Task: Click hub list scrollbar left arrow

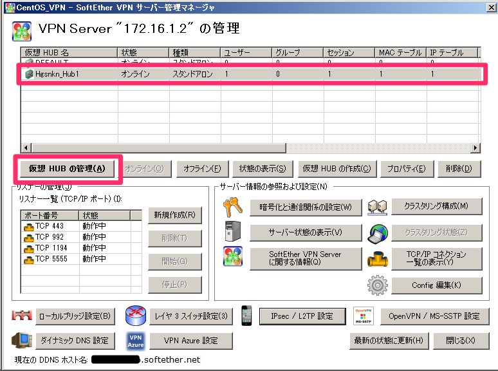Action: 26,148
